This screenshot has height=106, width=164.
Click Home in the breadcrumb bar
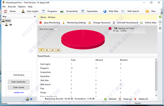(x=43, y=17)
